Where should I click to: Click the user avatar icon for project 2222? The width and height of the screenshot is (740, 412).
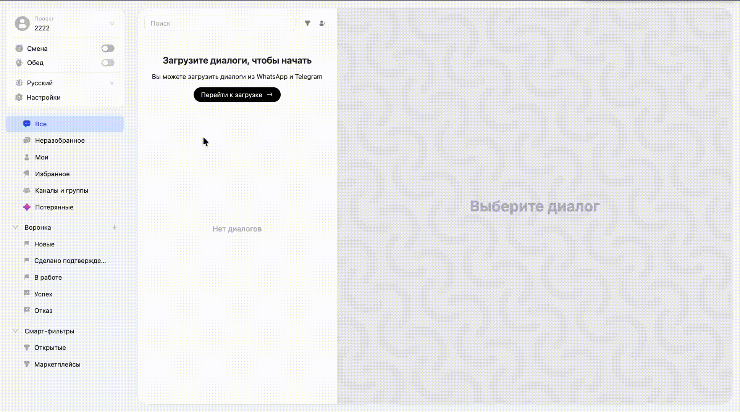pos(22,24)
